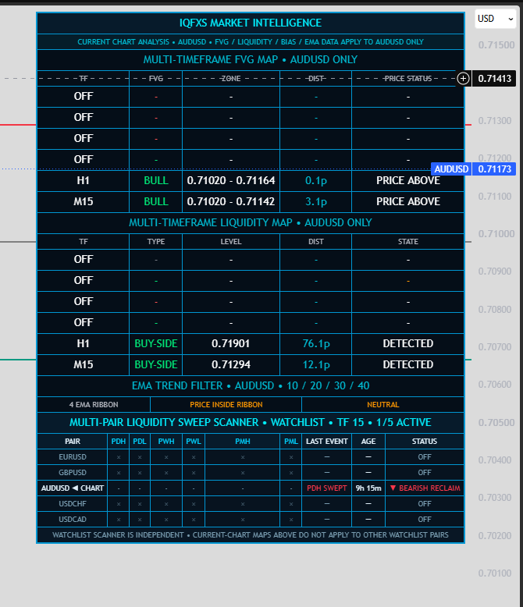
Task: Click the plus icon next to 0.71413
Action: (x=463, y=79)
